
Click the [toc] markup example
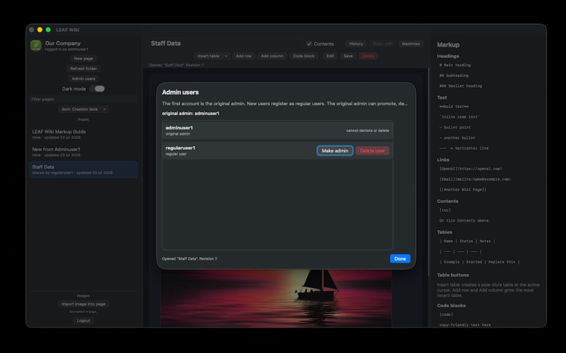point(445,210)
